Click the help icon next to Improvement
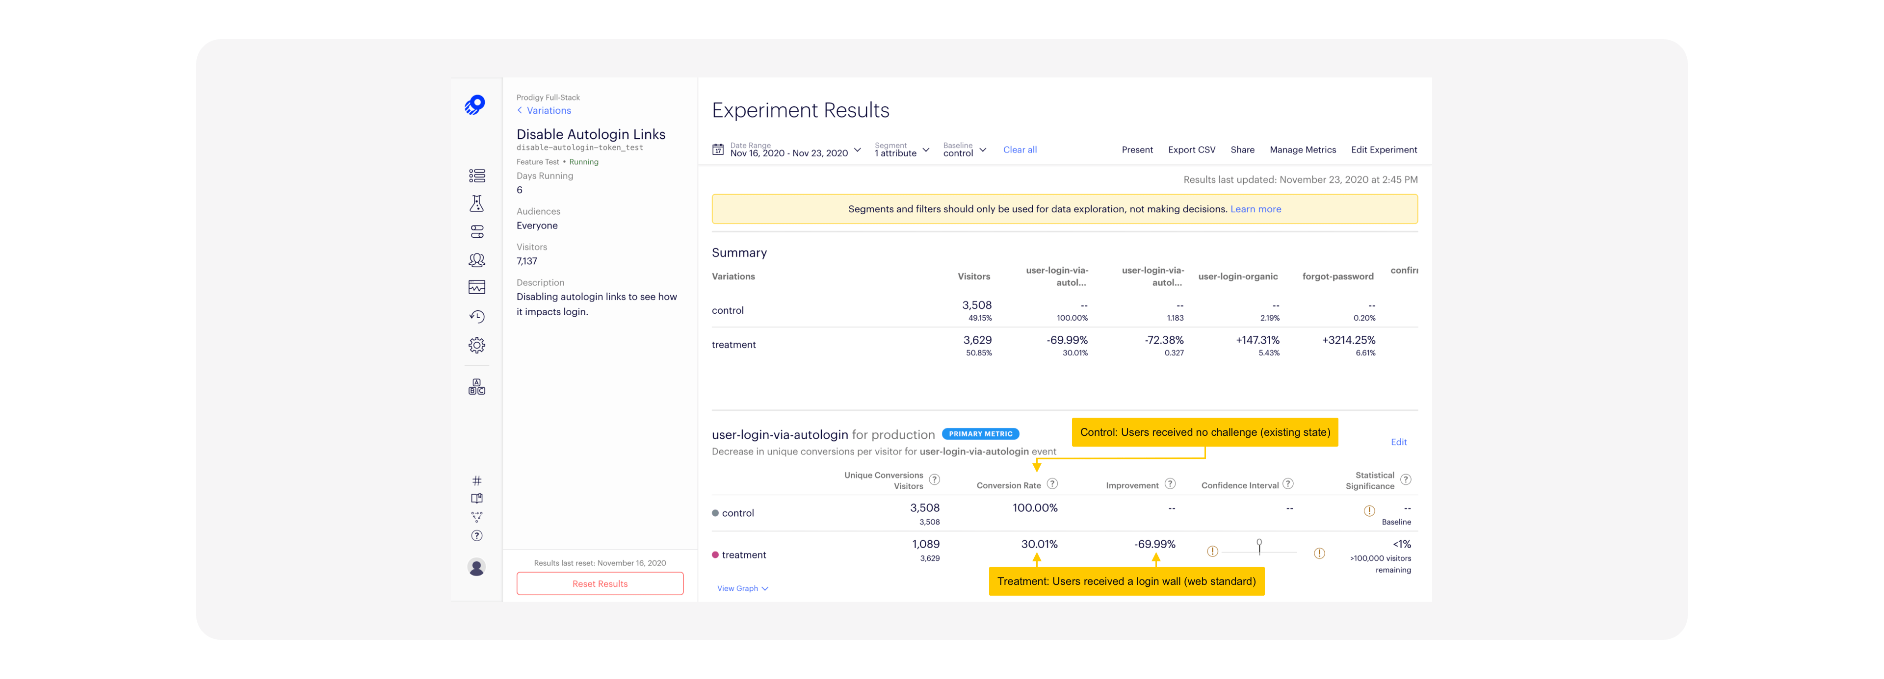The image size is (1884, 679). pos(1170,484)
